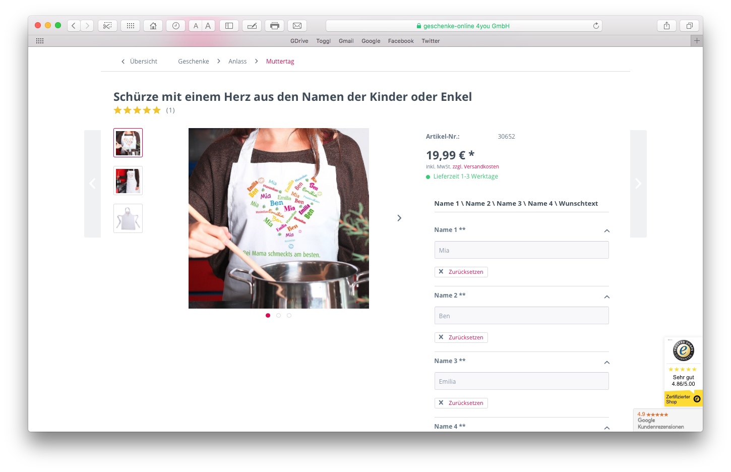This screenshot has height=472, width=731.
Task: Open the Muttertag breadcrumb
Action: pos(280,62)
